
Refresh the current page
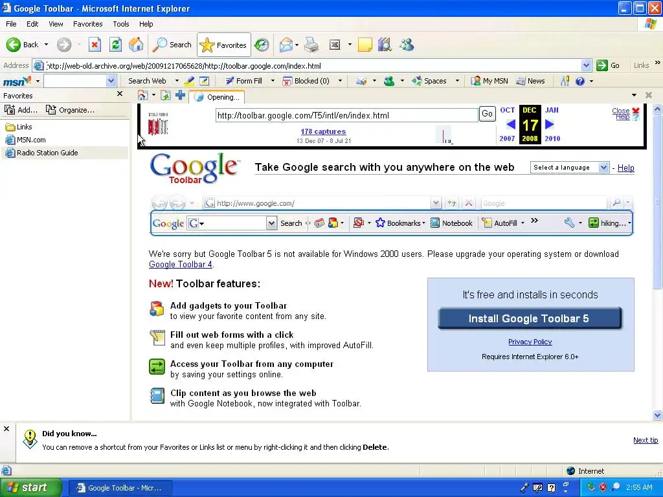(115, 45)
